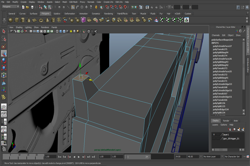Click the checkered soccer-ball UV shelf icon
Viewport: 250px width, 166px height.
[x=180, y=20]
